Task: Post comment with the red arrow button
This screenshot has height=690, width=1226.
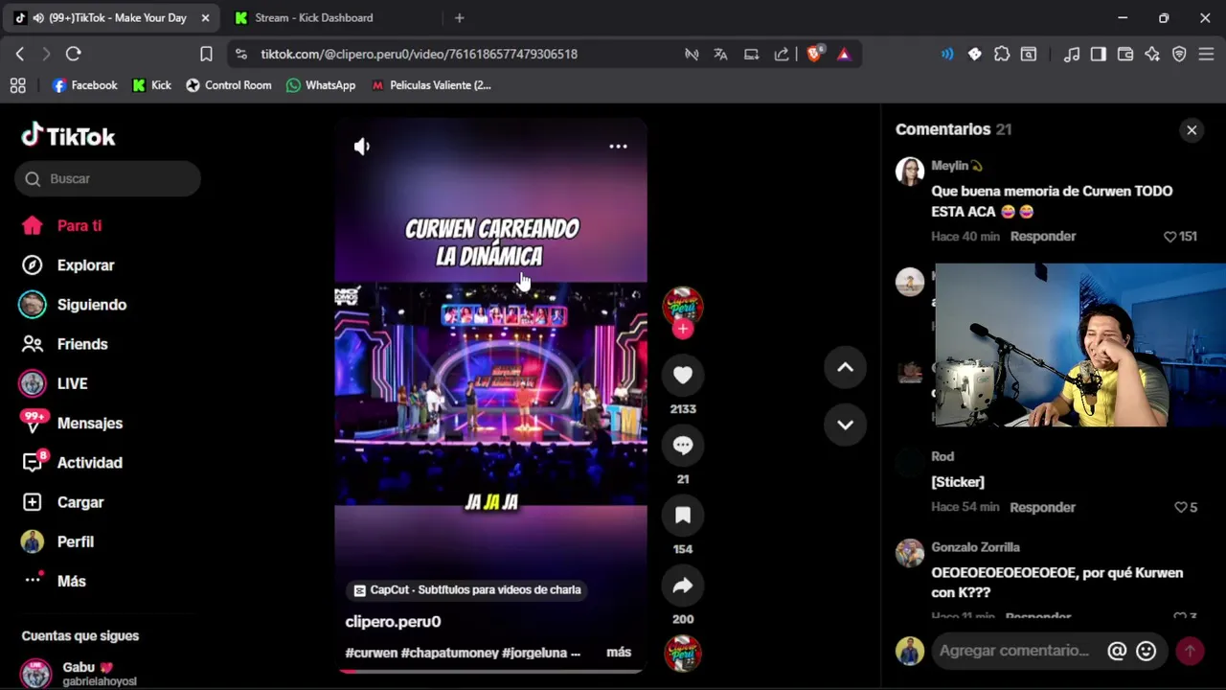Action: click(x=1190, y=651)
